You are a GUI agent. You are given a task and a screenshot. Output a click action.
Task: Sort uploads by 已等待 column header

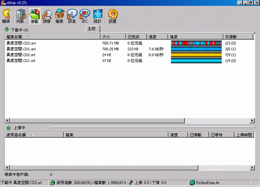tap(221, 135)
